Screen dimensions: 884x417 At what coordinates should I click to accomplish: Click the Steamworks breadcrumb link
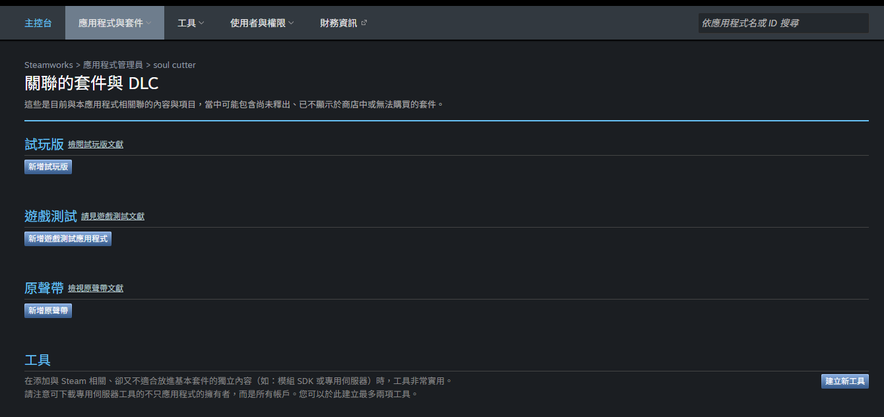point(47,65)
